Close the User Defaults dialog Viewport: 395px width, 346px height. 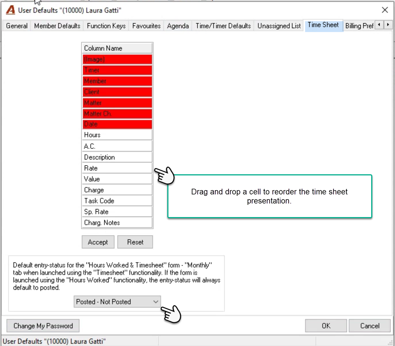tap(385, 10)
